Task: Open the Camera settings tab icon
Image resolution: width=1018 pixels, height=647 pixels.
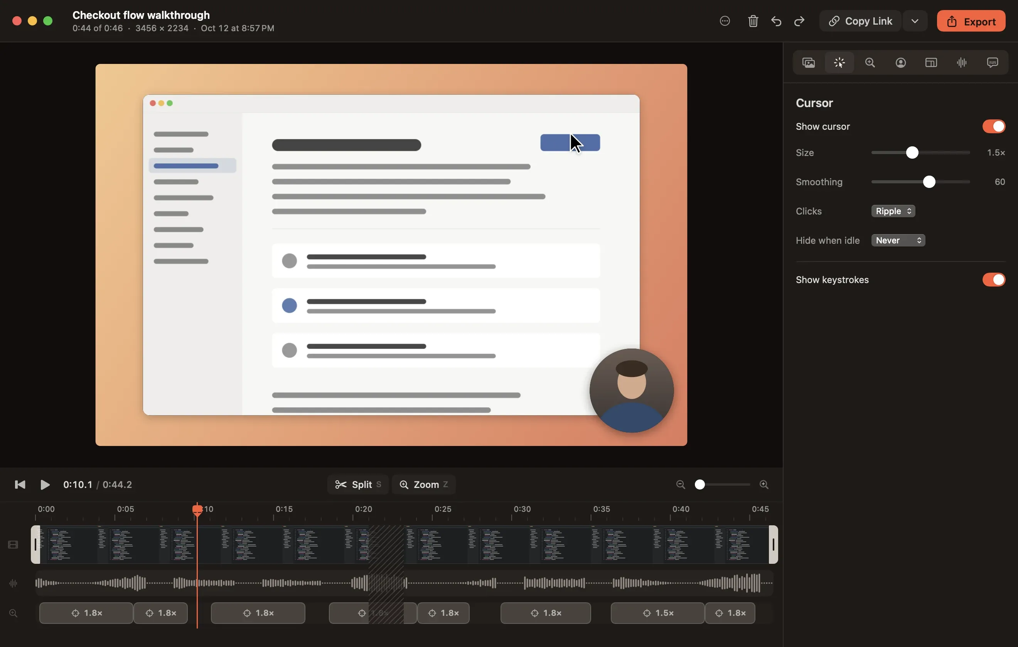Action: pos(900,63)
